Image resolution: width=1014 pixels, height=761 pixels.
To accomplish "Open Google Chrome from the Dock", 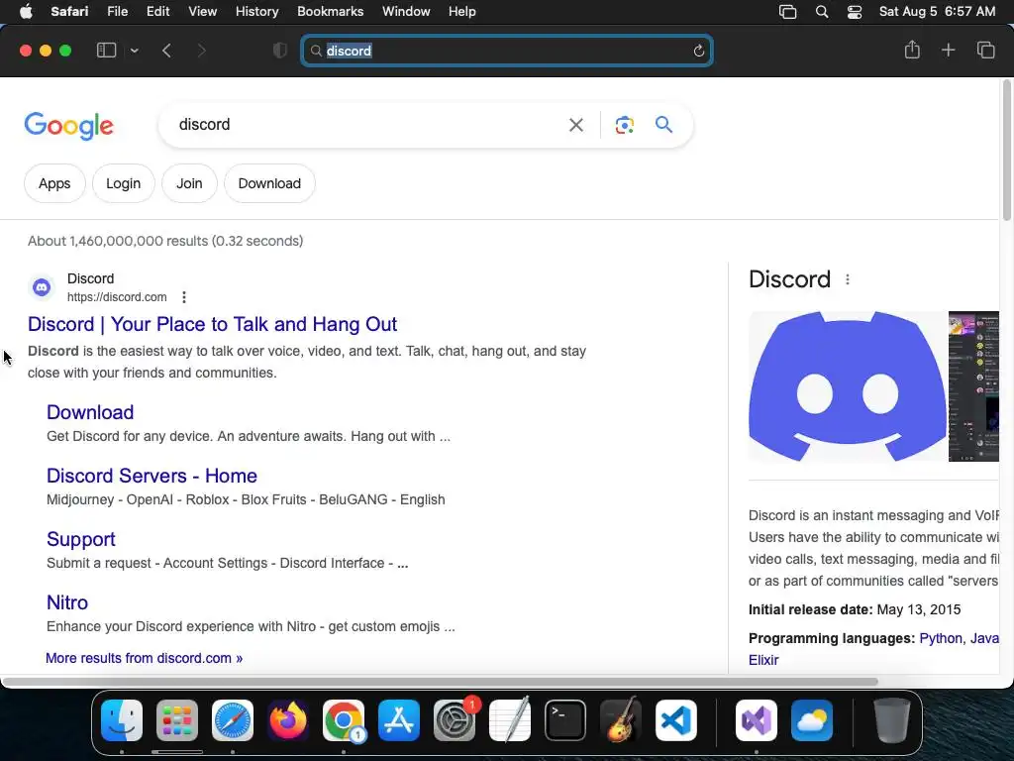I will [x=344, y=720].
